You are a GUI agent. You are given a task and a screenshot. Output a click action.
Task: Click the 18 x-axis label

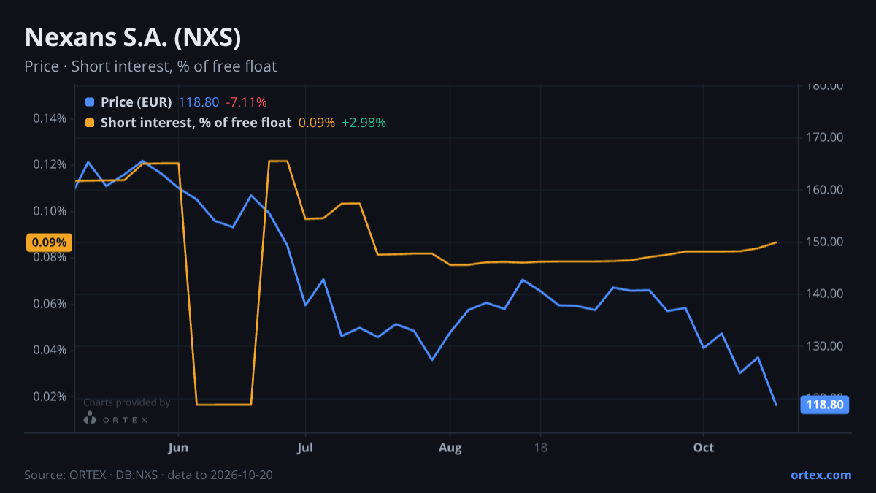pyautogui.click(x=540, y=447)
